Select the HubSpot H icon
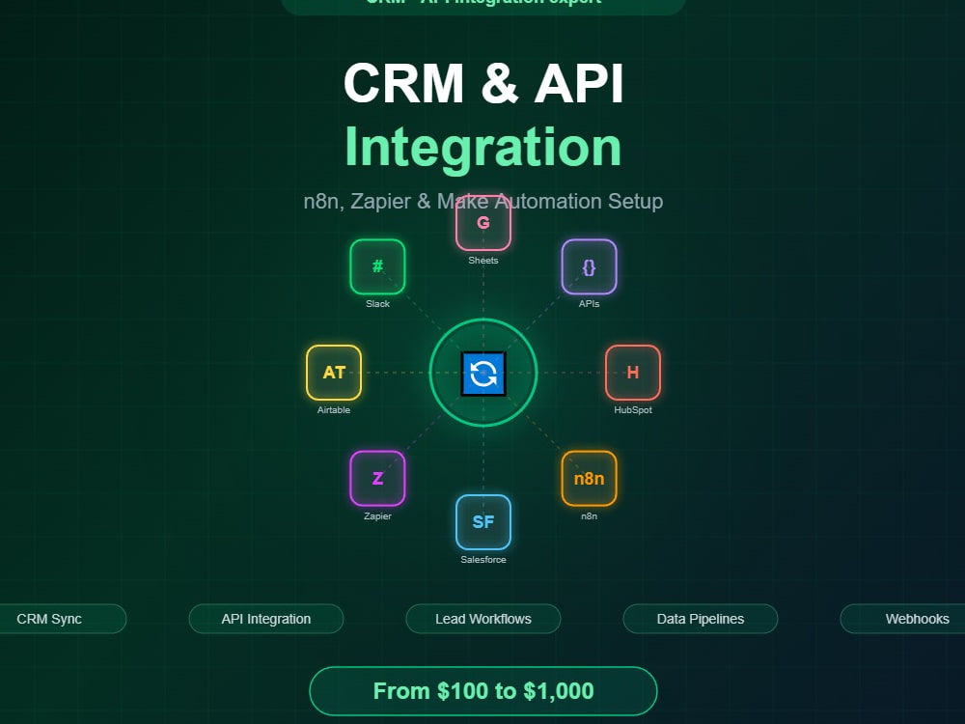This screenshot has width=965, height=724. point(633,373)
